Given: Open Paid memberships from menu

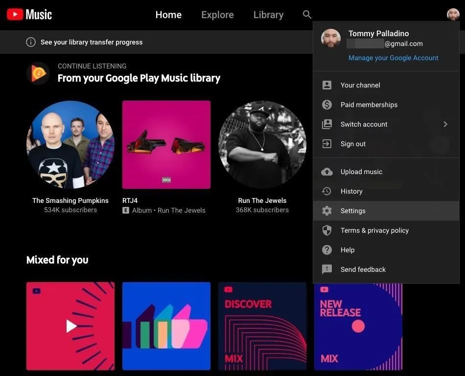Looking at the screenshot, I should coord(386,105).
